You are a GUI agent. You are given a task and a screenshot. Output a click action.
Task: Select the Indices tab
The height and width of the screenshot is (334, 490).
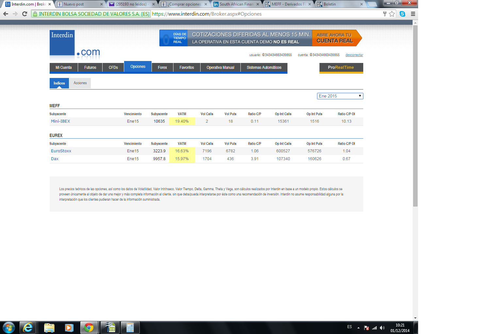(59, 83)
